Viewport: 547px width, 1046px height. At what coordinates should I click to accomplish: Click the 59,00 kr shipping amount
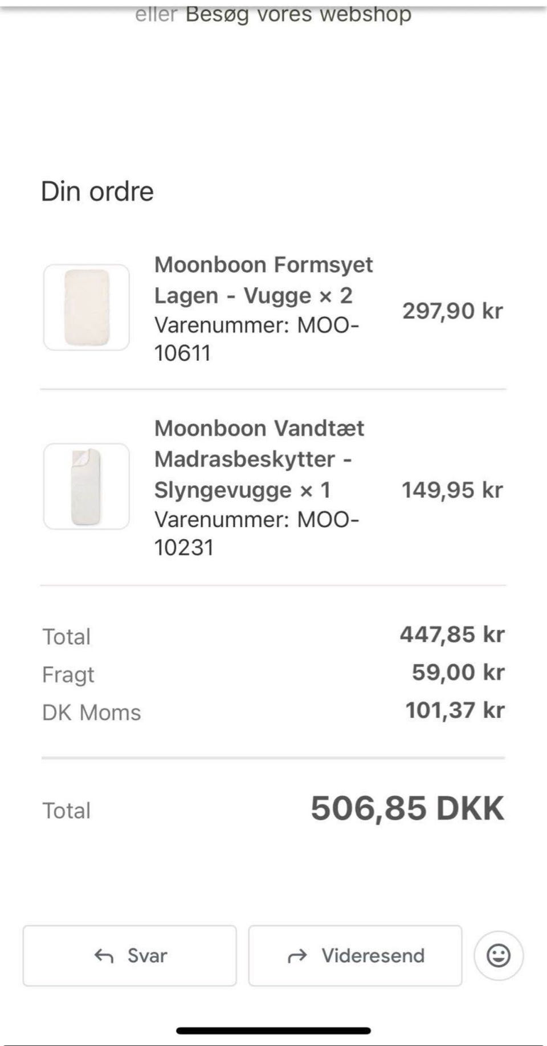click(x=458, y=673)
